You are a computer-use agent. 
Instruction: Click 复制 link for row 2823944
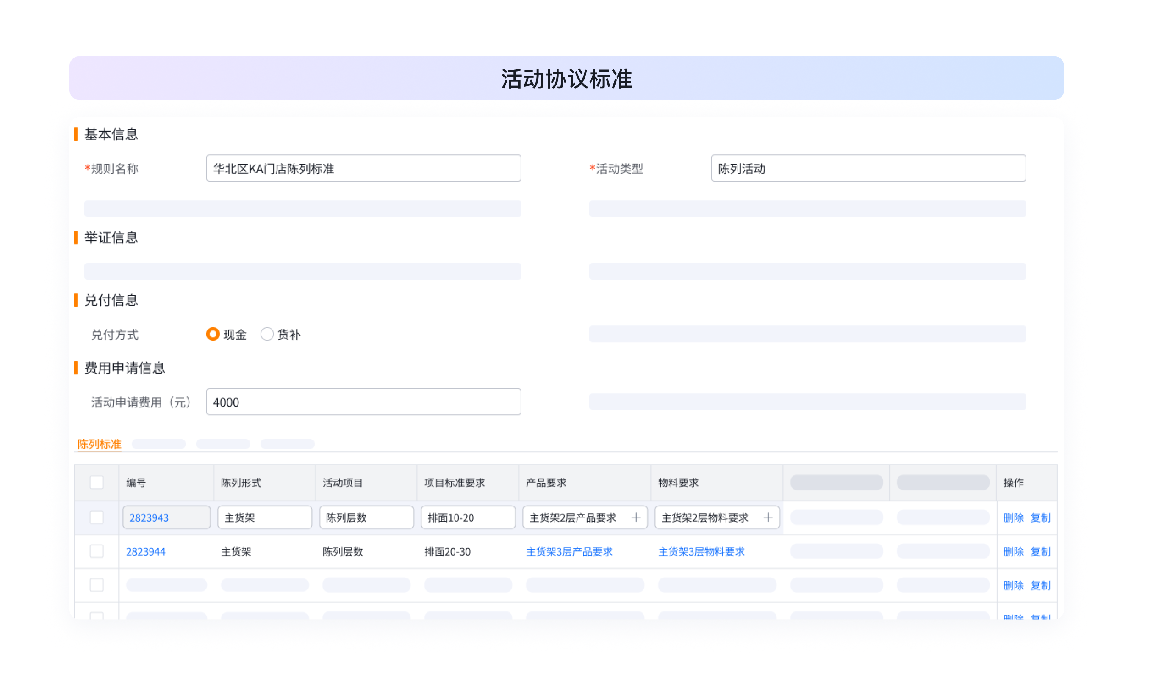click(x=1040, y=552)
